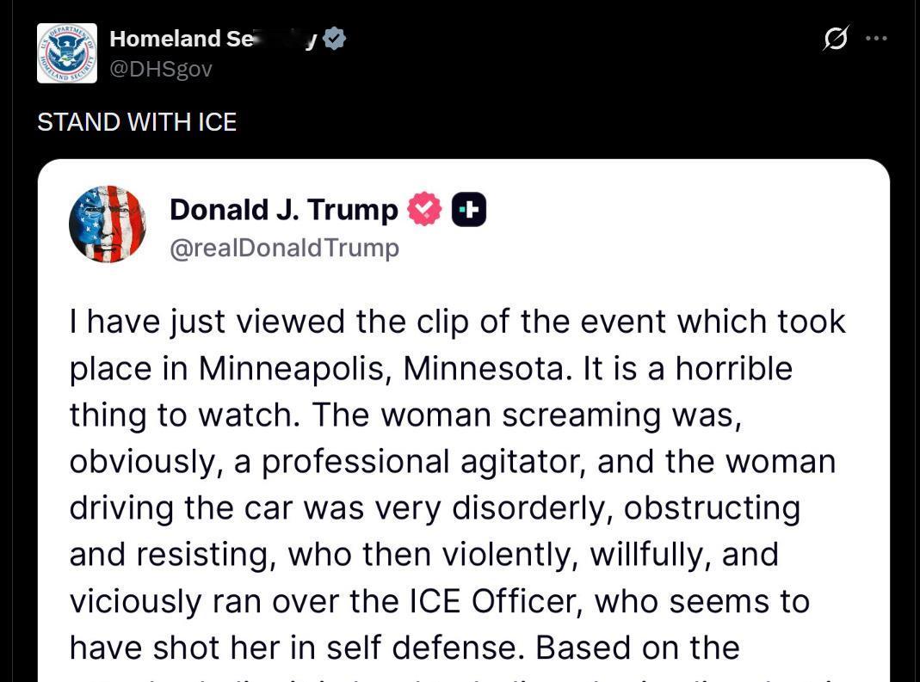Image resolution: width=920 pixels, height=682 pixels.
Task: Click the @realDonaldTrump handle
Action: 285,249
